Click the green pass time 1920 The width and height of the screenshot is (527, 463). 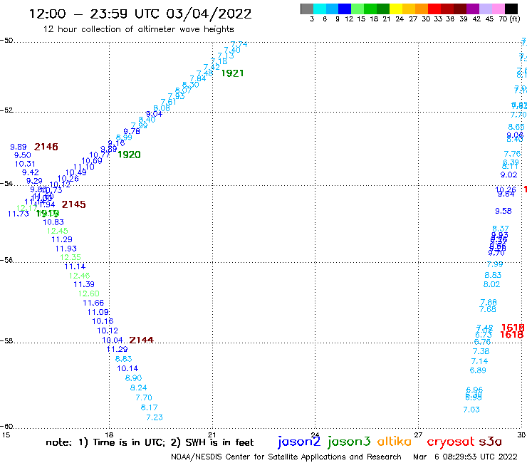(129, 155)
